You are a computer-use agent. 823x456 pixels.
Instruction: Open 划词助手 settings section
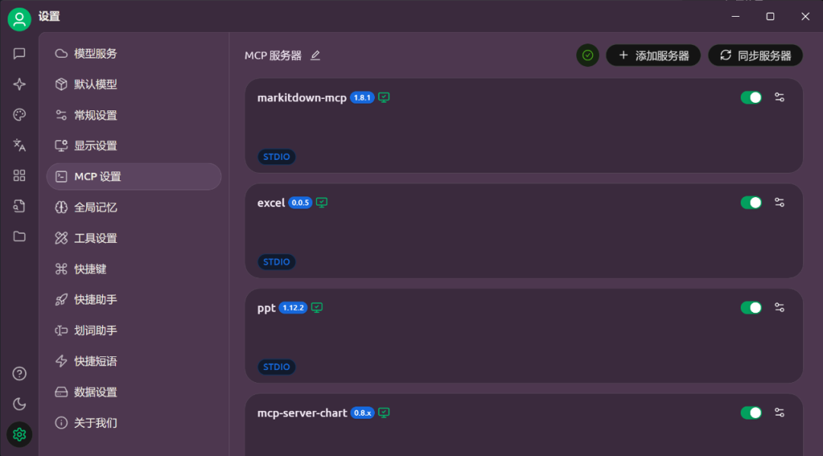(x=134, y=330)
